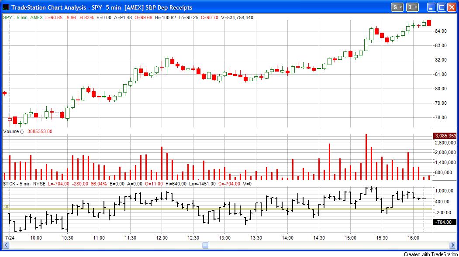This screenshot has width=459, height=257.
Task: Click the 7/24 date on time axis
Action: coord(10,238)
